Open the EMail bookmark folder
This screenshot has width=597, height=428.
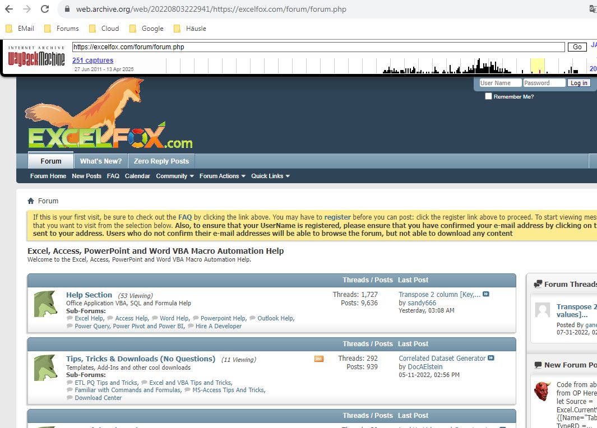[20, 29]
